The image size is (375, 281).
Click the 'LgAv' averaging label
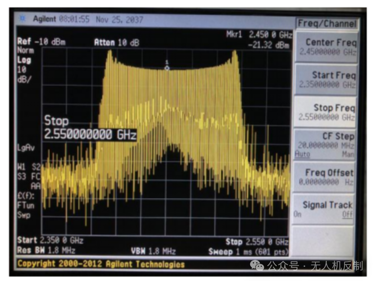coord(26,148)
